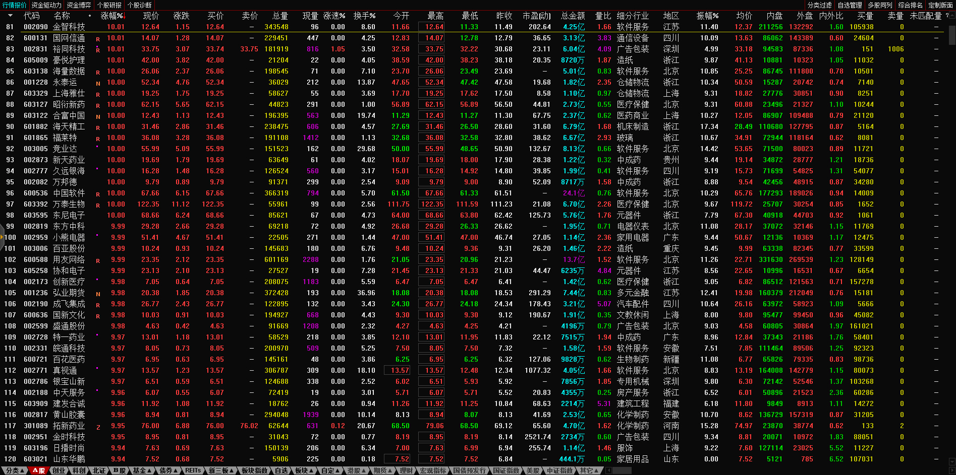Click the Z marker next to 拓新药业

point(98,427)
